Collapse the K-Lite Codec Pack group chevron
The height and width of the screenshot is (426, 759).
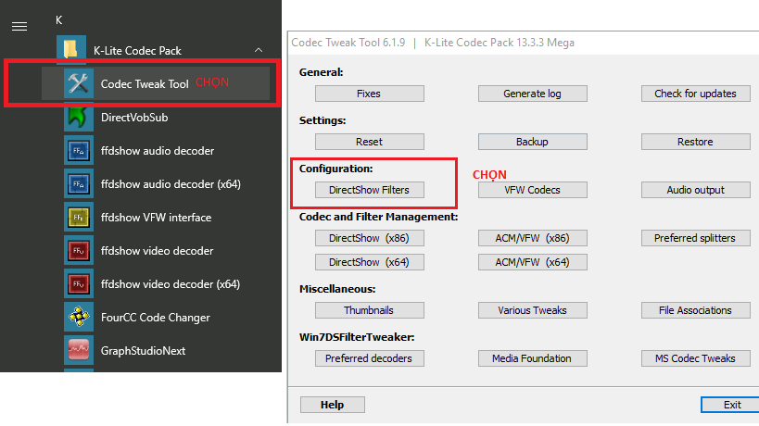(x=259, y=50)
